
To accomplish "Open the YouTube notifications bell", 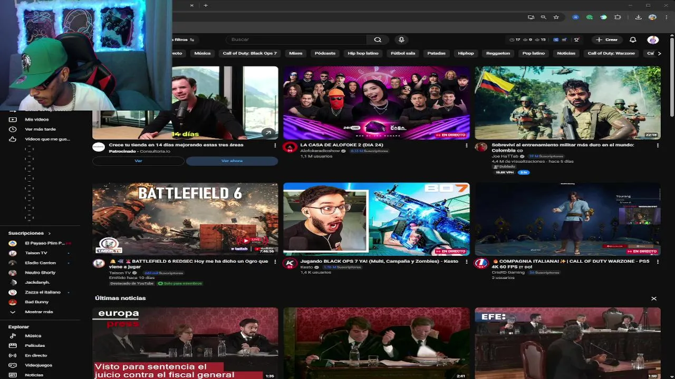I will point(633,39).
